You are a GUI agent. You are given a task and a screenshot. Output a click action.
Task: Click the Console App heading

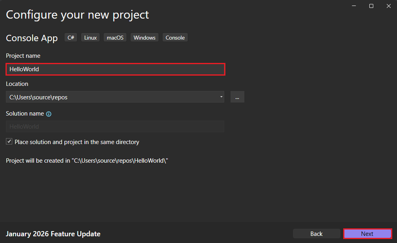(x=32, y=38)
